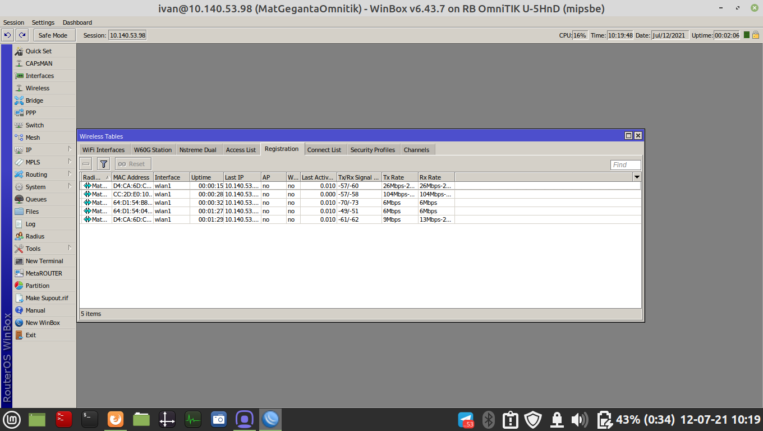Switch to the Security Profiles tab
Screen dimensions: 763x431
(x=373, y=150)
